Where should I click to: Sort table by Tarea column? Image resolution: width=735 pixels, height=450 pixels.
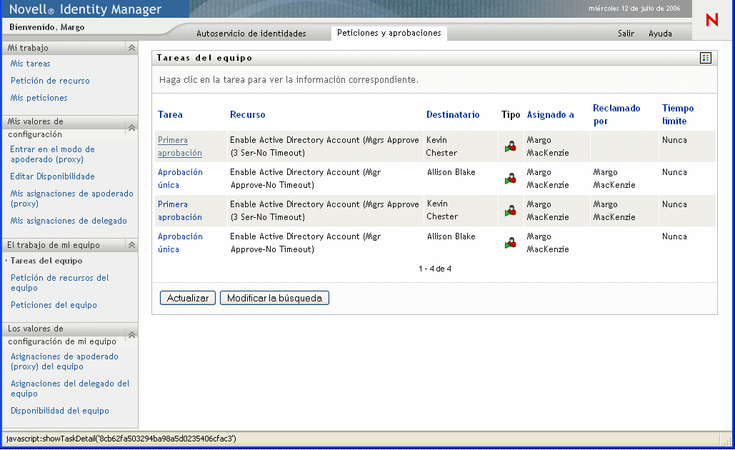[170, 114]
